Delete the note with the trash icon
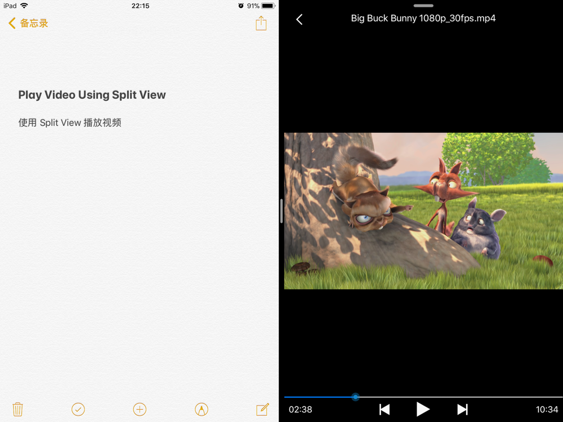Screen dimensions: 563x422 coord(17,409)
